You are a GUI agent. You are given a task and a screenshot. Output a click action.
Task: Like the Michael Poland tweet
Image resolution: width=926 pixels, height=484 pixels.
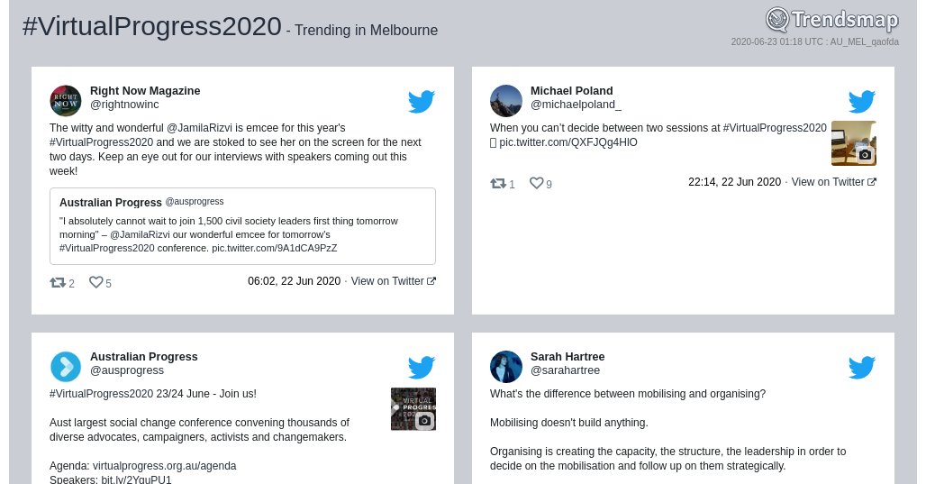pos(536,183)
